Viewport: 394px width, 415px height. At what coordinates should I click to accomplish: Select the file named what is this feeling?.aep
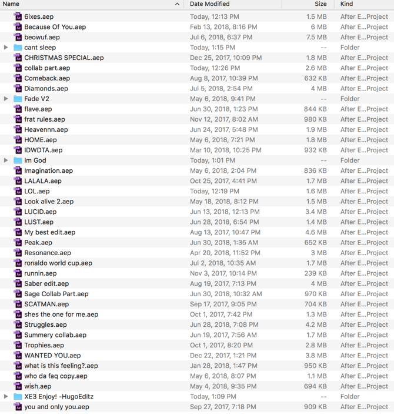pyautogui.click(x=61, y=366)
